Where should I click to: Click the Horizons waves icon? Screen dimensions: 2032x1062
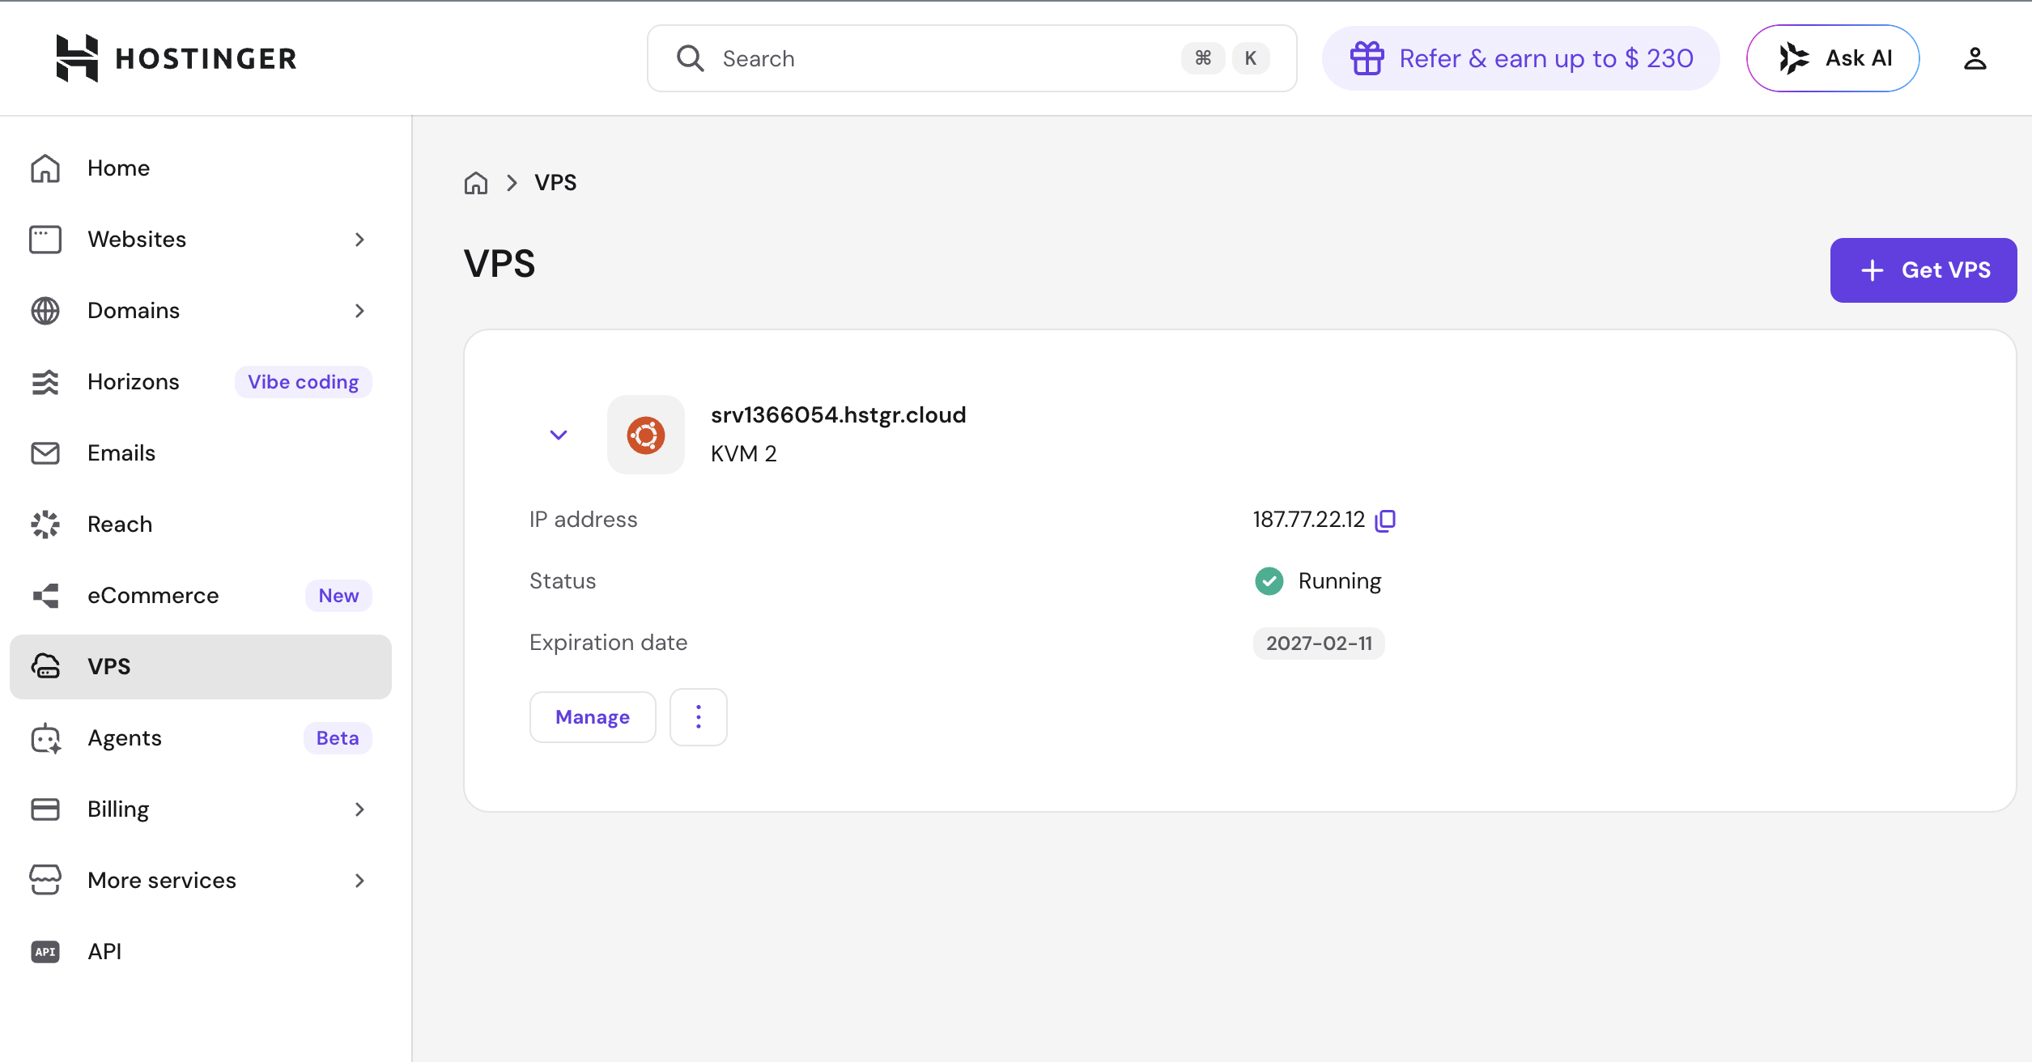45,382
